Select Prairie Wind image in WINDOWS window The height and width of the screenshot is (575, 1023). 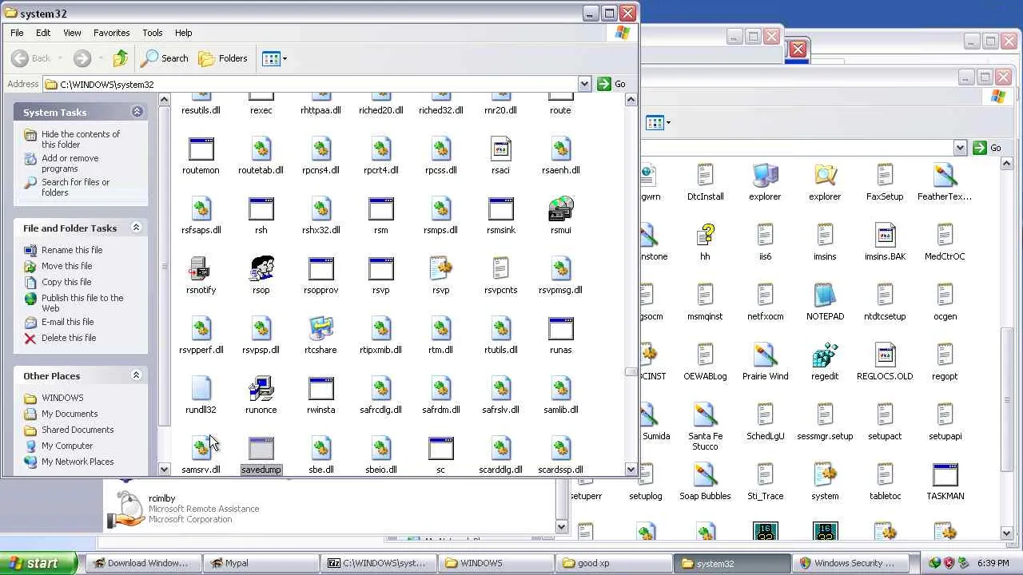click(x=765, y=355)
